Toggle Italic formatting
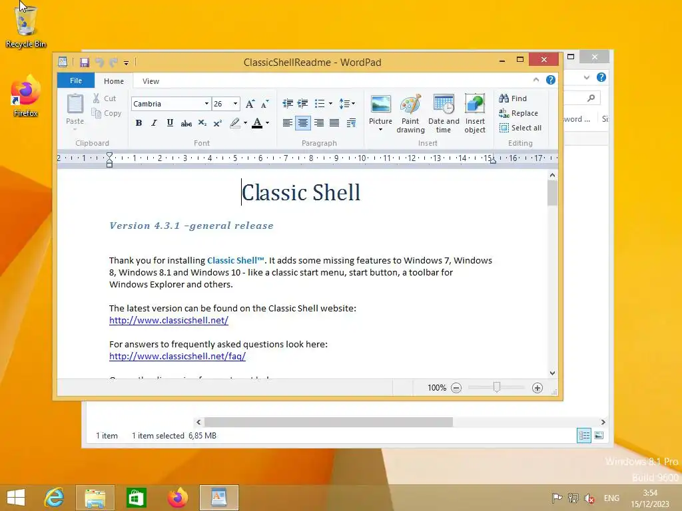The width and height of the screenshot is (682, 511). click(x=154, y=123)
